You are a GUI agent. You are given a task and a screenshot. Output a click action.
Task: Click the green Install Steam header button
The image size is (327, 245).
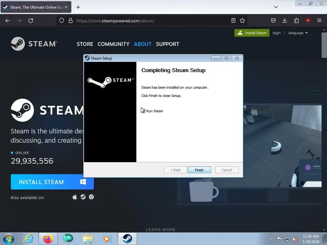tap(252, 33)
